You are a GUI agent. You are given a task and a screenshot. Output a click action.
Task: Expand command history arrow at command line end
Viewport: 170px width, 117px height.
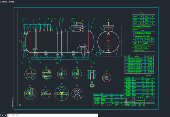pos(97,115)
